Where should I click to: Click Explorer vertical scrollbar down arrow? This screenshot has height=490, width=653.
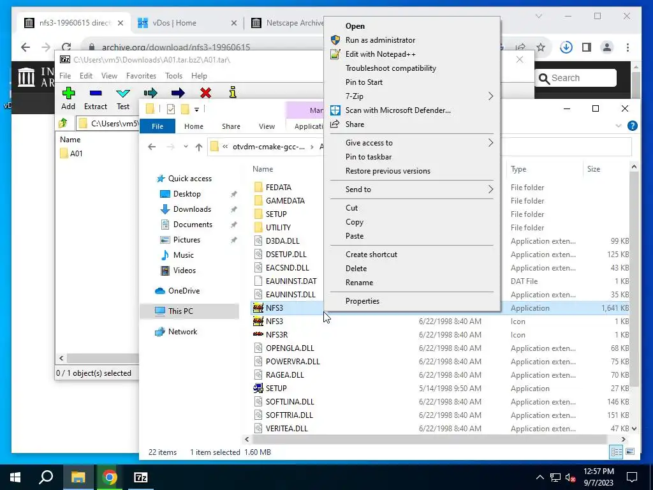click(634, 428)
